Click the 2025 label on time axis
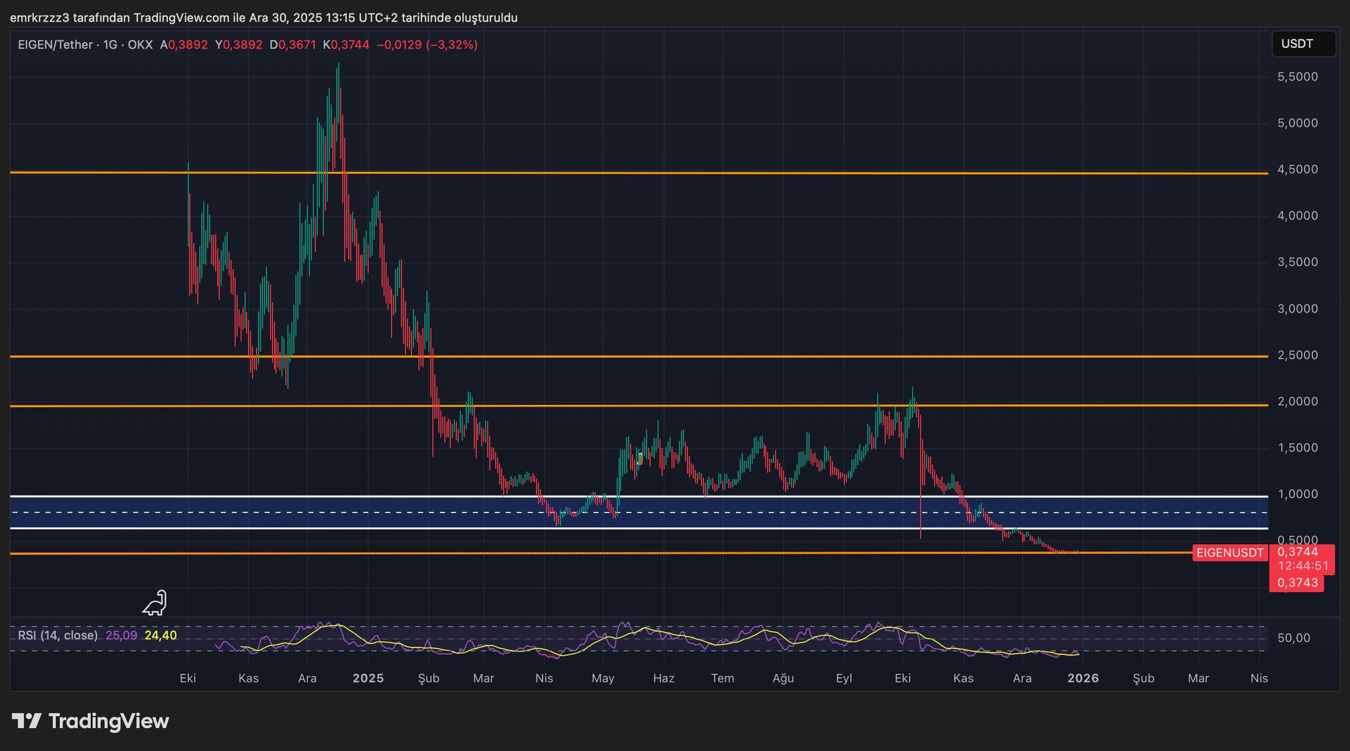1350x751 pixels. point(368,679)
